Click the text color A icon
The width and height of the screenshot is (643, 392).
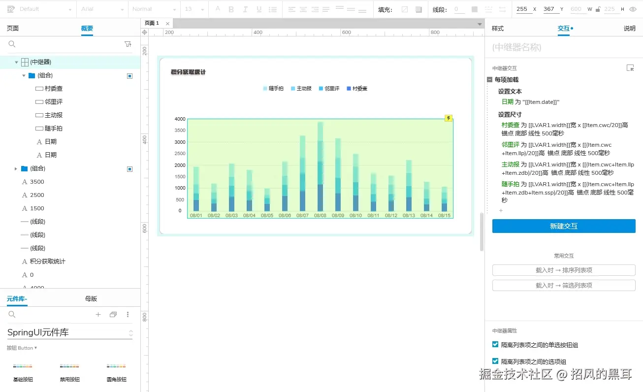click(x=218, y=9)
